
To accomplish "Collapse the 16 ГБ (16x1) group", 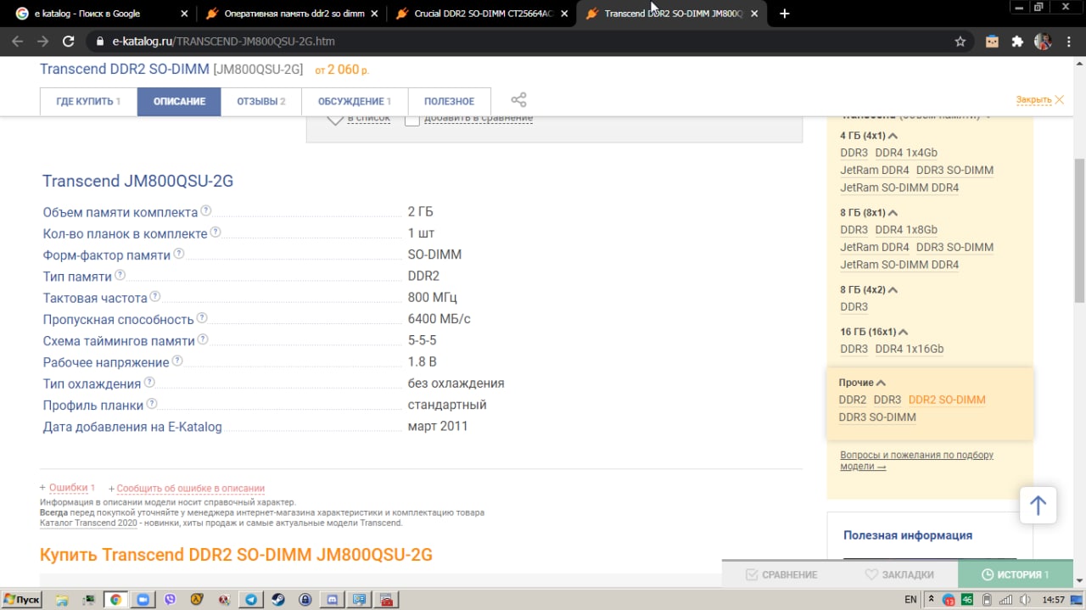I will [903, 332].
